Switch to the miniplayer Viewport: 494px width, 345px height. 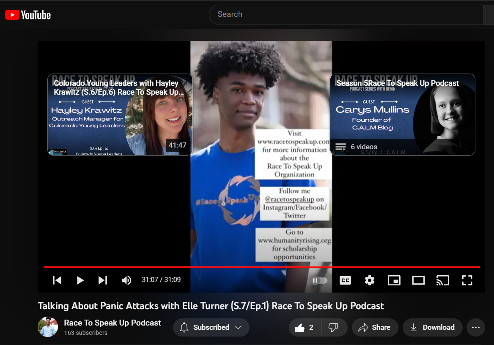(394, 280)
